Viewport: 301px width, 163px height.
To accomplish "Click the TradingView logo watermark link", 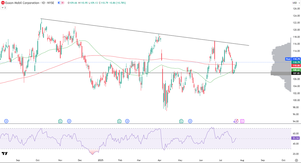I will (x=5, y=153).
